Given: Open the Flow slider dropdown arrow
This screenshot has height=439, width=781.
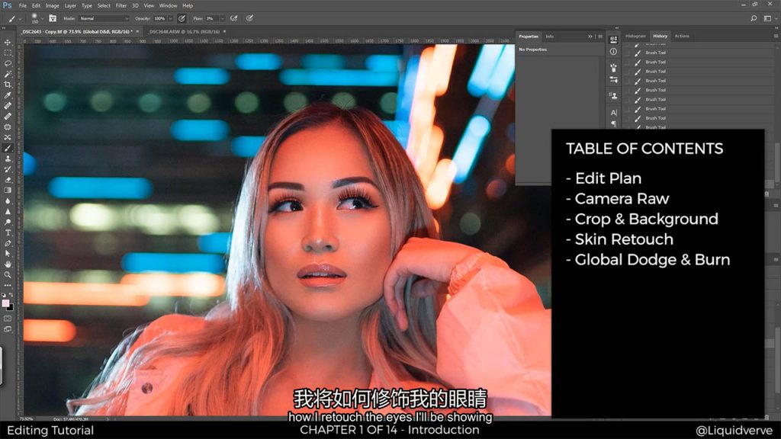Looking at the screenshot, I should 222,18.
